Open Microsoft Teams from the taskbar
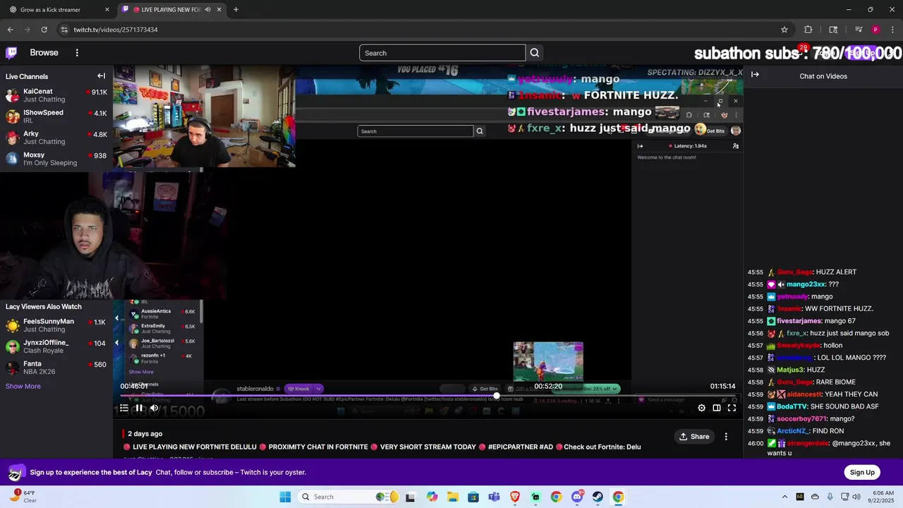 pos(494,497)
